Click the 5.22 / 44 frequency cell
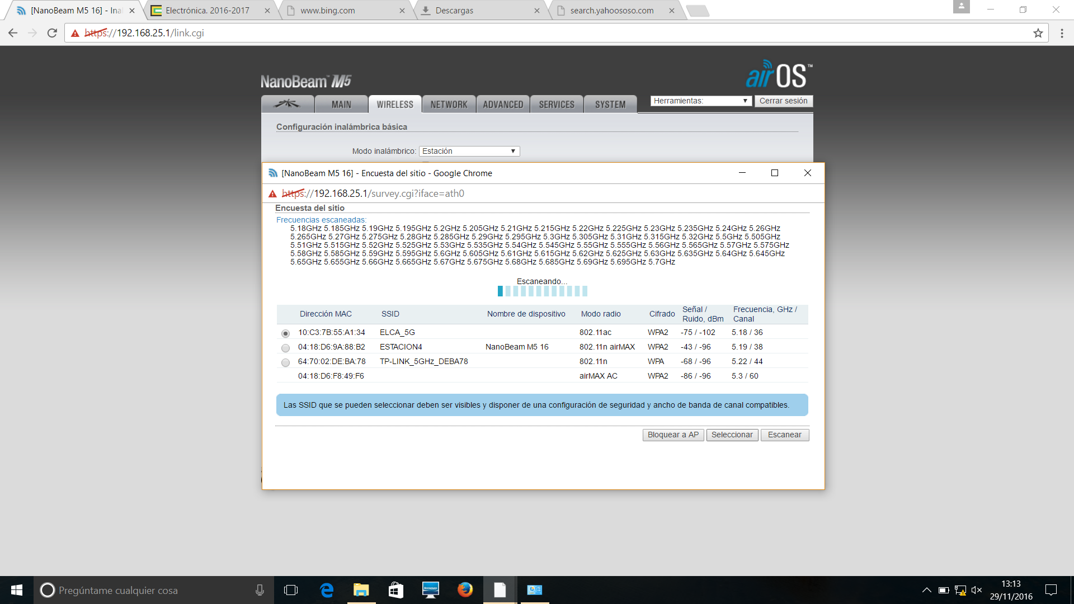Screen dimensions: 1074x604 pyautogui.click(x=747, y=361)
